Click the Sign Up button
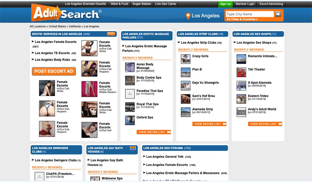This screenshot has width=312, height=182. 225,4
